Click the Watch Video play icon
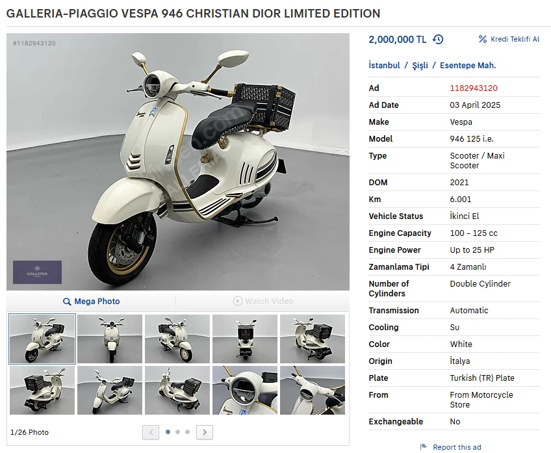Screen dimensions: 551x453 click(238, 301)
